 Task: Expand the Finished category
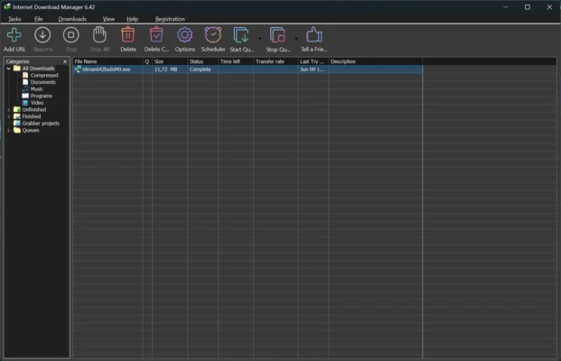[9, 116]
